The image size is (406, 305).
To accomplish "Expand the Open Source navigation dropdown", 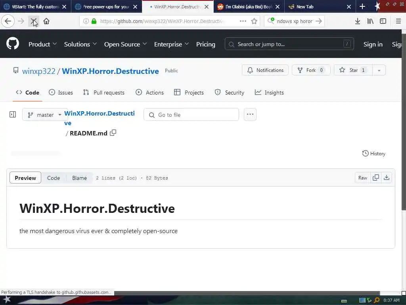I will pos(125,44).
